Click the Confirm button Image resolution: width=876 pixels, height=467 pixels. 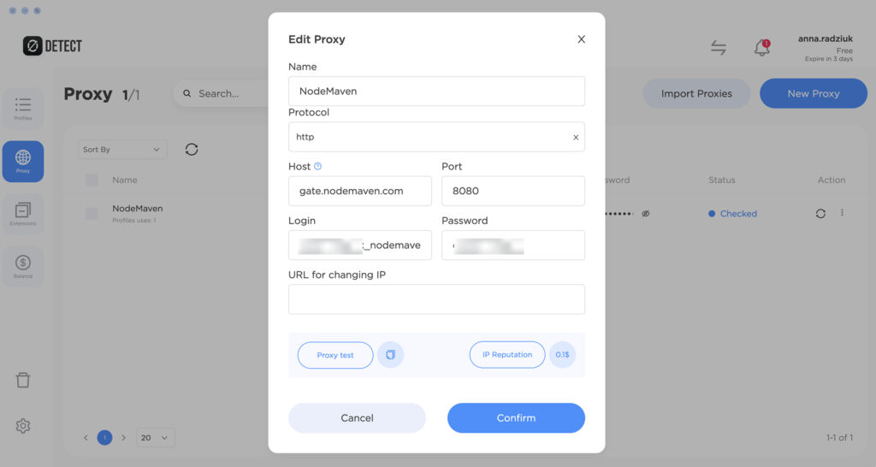coord(516,418)
